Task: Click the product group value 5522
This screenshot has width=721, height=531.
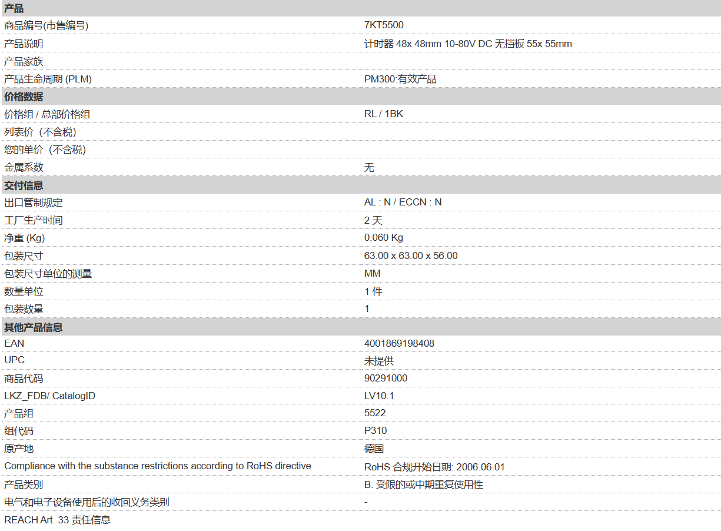Action: pos(375,413)
